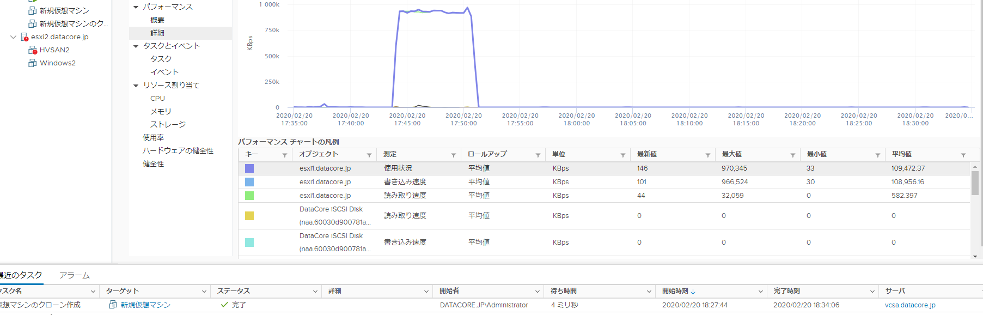Open the 新規仮想マシン target link

coord(145,305)
